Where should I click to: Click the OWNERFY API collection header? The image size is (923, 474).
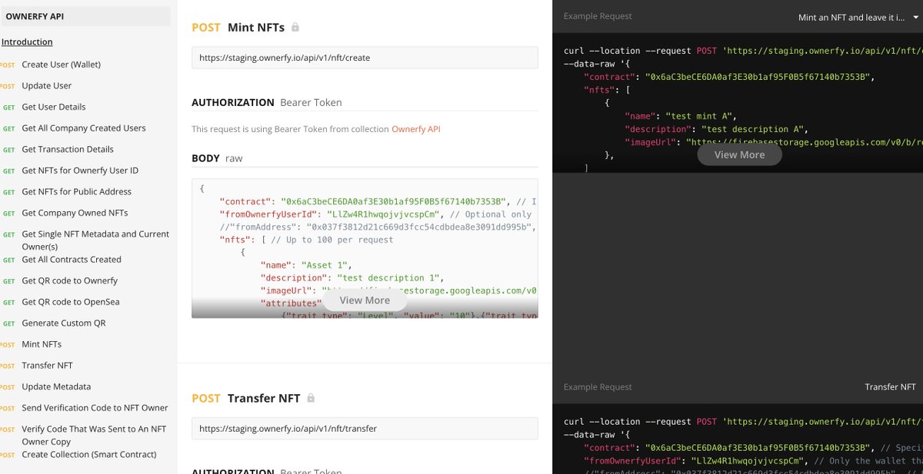coord(85,16)
